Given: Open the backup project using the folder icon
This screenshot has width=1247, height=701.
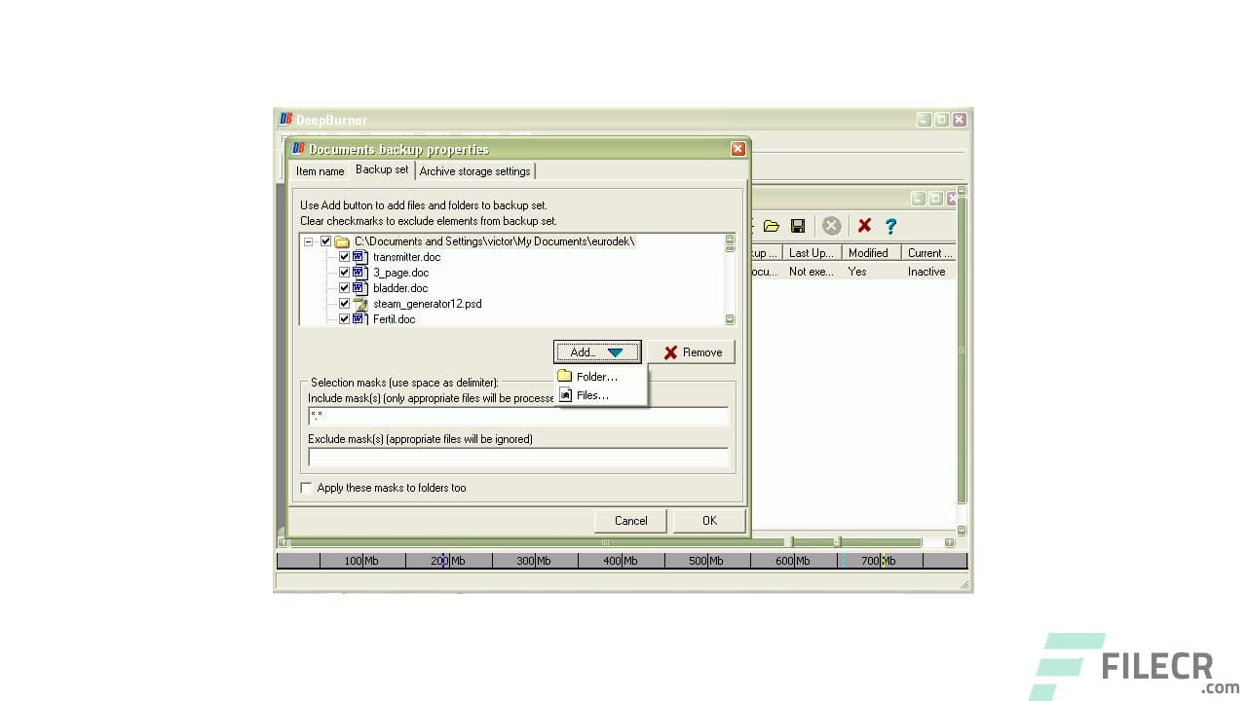Looking at the screenshot, I should 772,226.
